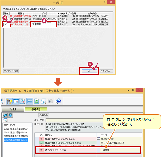
Task: Open the テンプレート(T) button
Action: click(x=11, y=71)
